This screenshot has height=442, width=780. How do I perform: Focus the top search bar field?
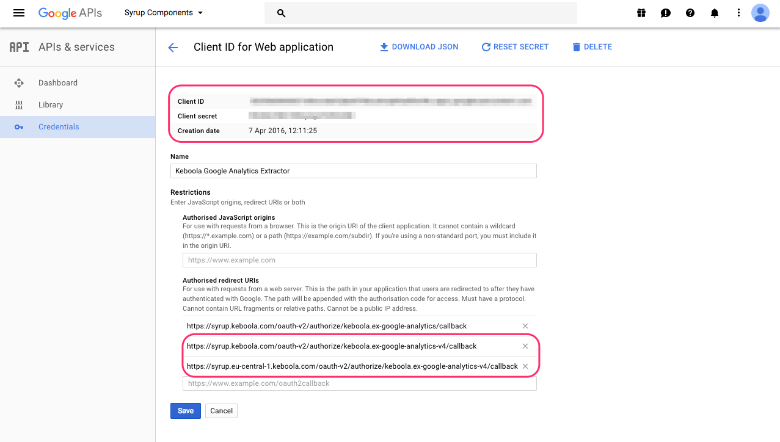coord(421,13)
